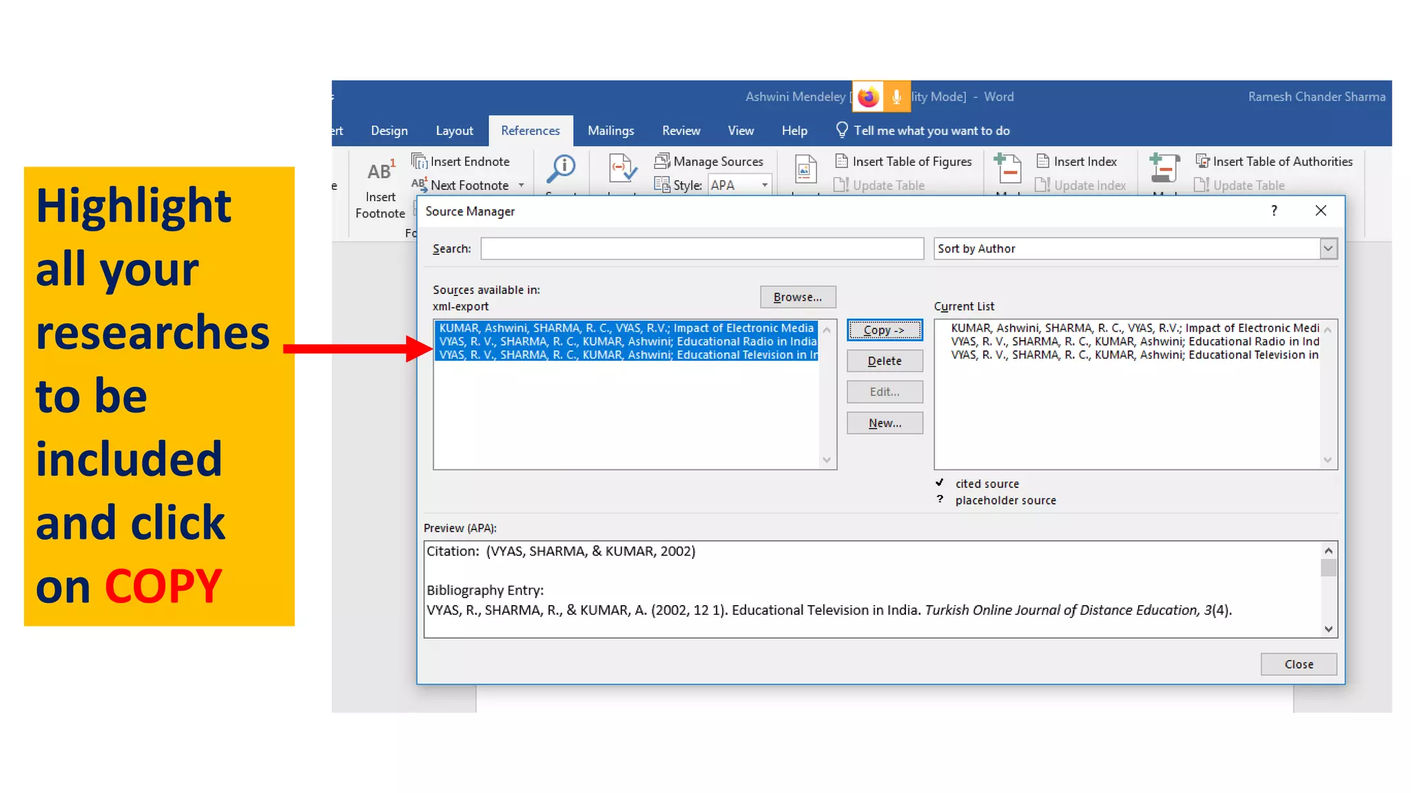Viewport: 1411px width, 793px height.
Task: Click the Mark Entry icon
Action: tap(1008, 169)
